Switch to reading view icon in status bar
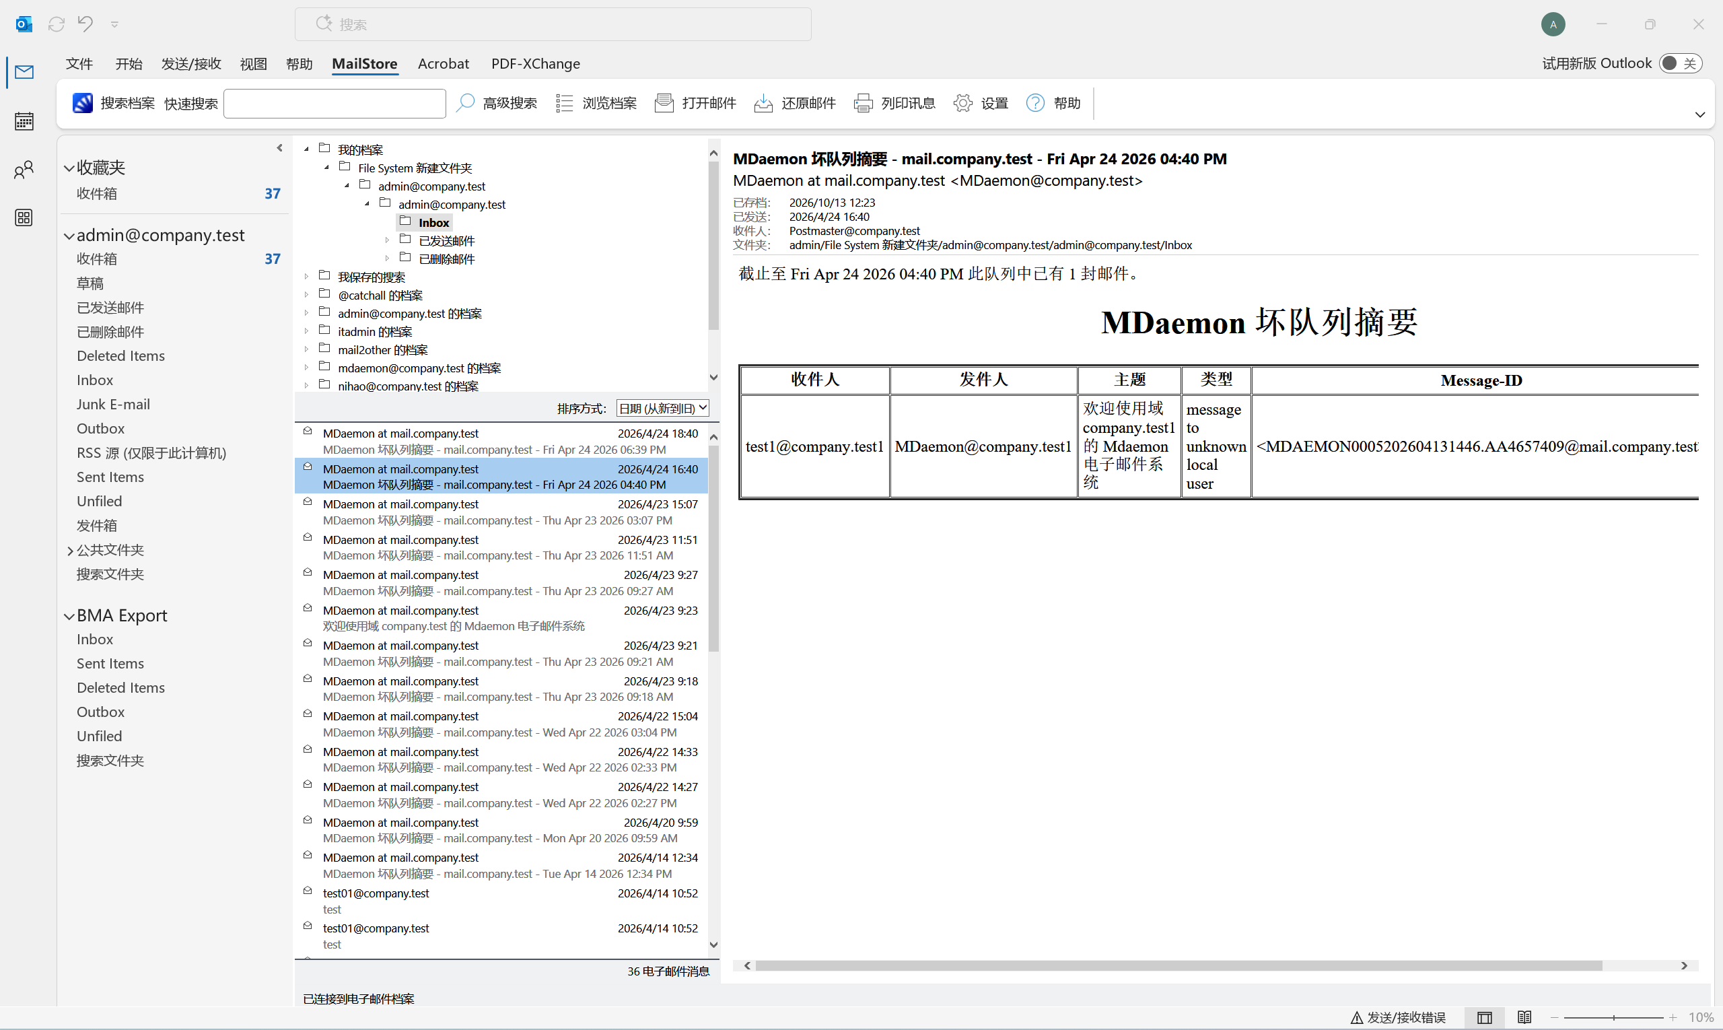Image resolution: width=1723 pixels, height=1030 pixels. [1524, 1017]
